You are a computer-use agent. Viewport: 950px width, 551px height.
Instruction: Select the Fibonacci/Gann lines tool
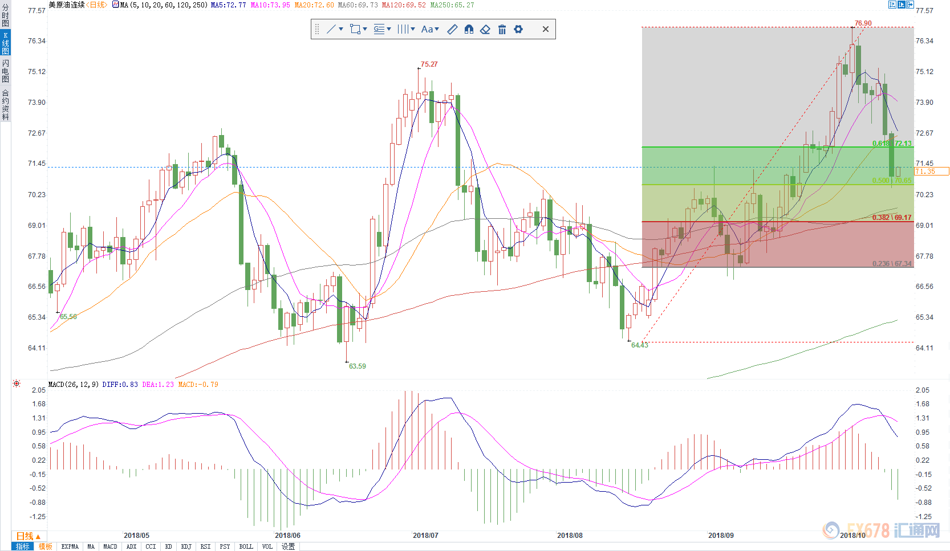(x=379, y=29)
